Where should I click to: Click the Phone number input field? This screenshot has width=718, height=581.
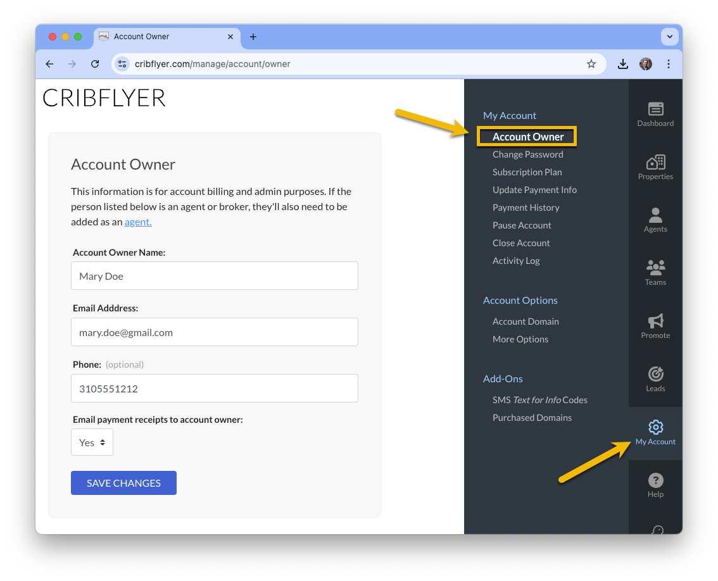[x=214, y=388]
